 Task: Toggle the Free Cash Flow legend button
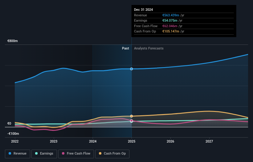[76, 154]
